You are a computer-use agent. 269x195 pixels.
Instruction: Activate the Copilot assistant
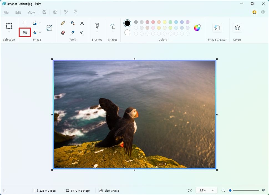[254, 12]
